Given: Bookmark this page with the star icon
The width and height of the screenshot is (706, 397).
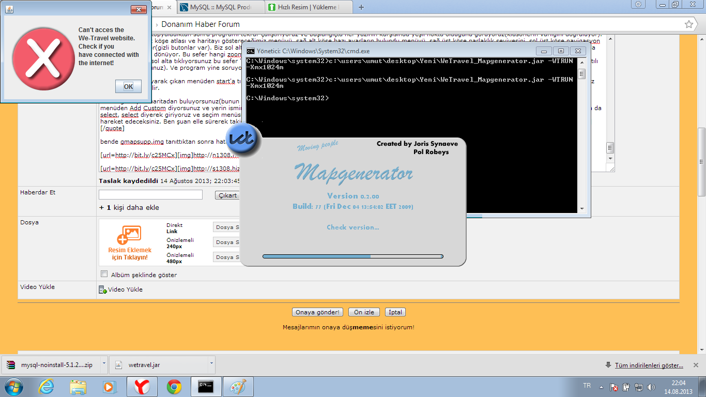Looking at the screenshot, I should (688, 24).
